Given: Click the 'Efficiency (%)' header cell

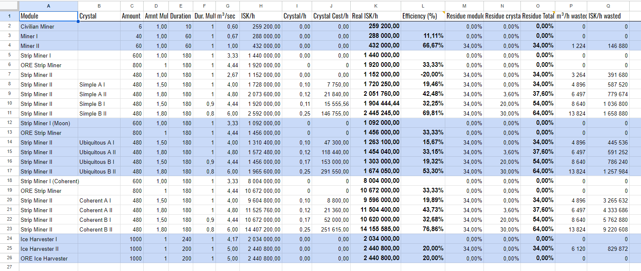Looking at the screenshot, I should [x=423, y=16].
